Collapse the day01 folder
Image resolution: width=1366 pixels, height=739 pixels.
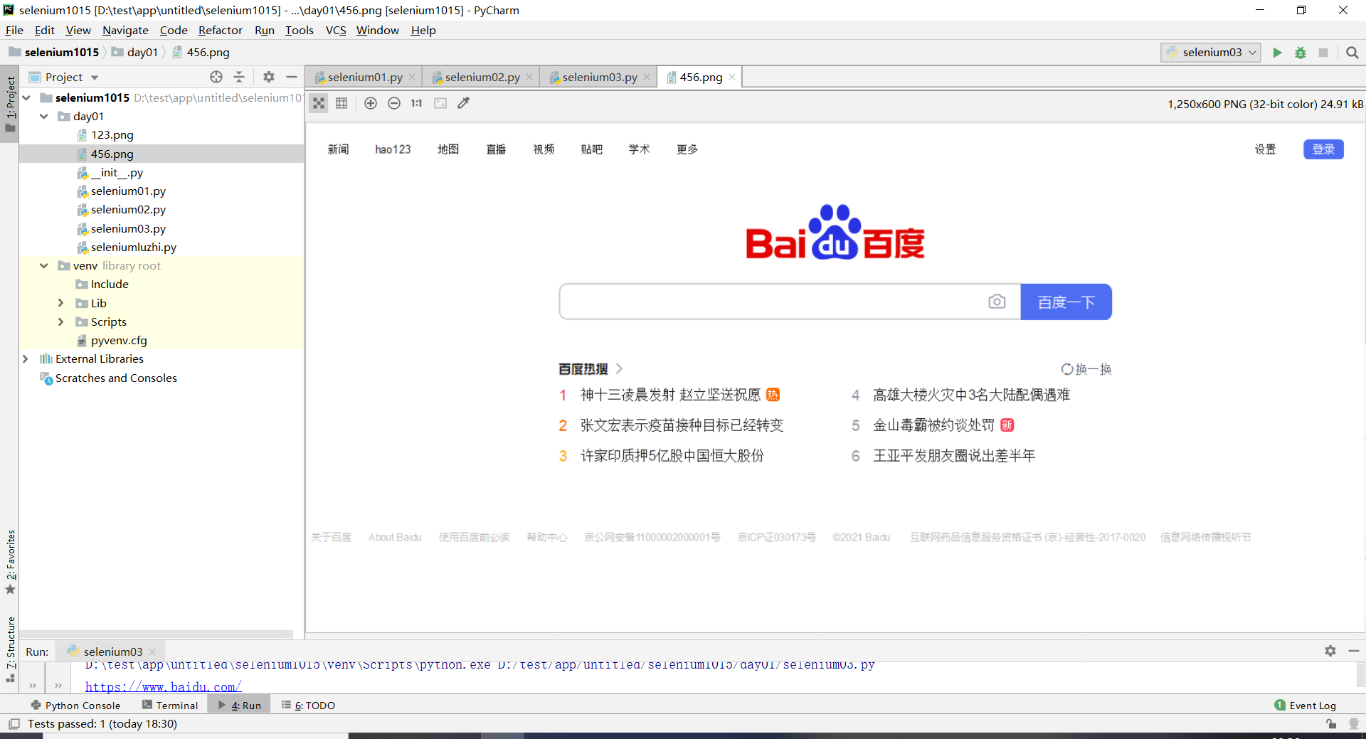tap(44, 116)
